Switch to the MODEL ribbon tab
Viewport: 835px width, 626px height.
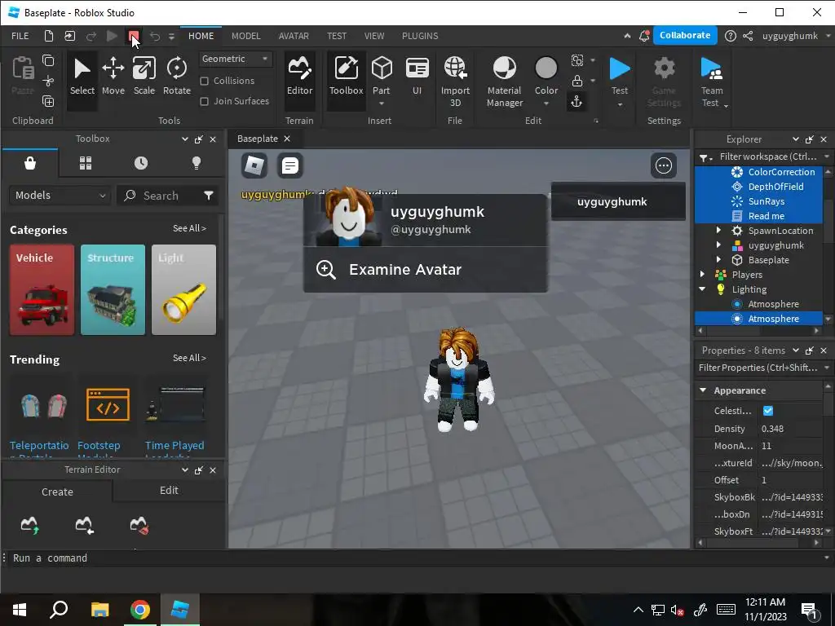(x=246, y=36)
